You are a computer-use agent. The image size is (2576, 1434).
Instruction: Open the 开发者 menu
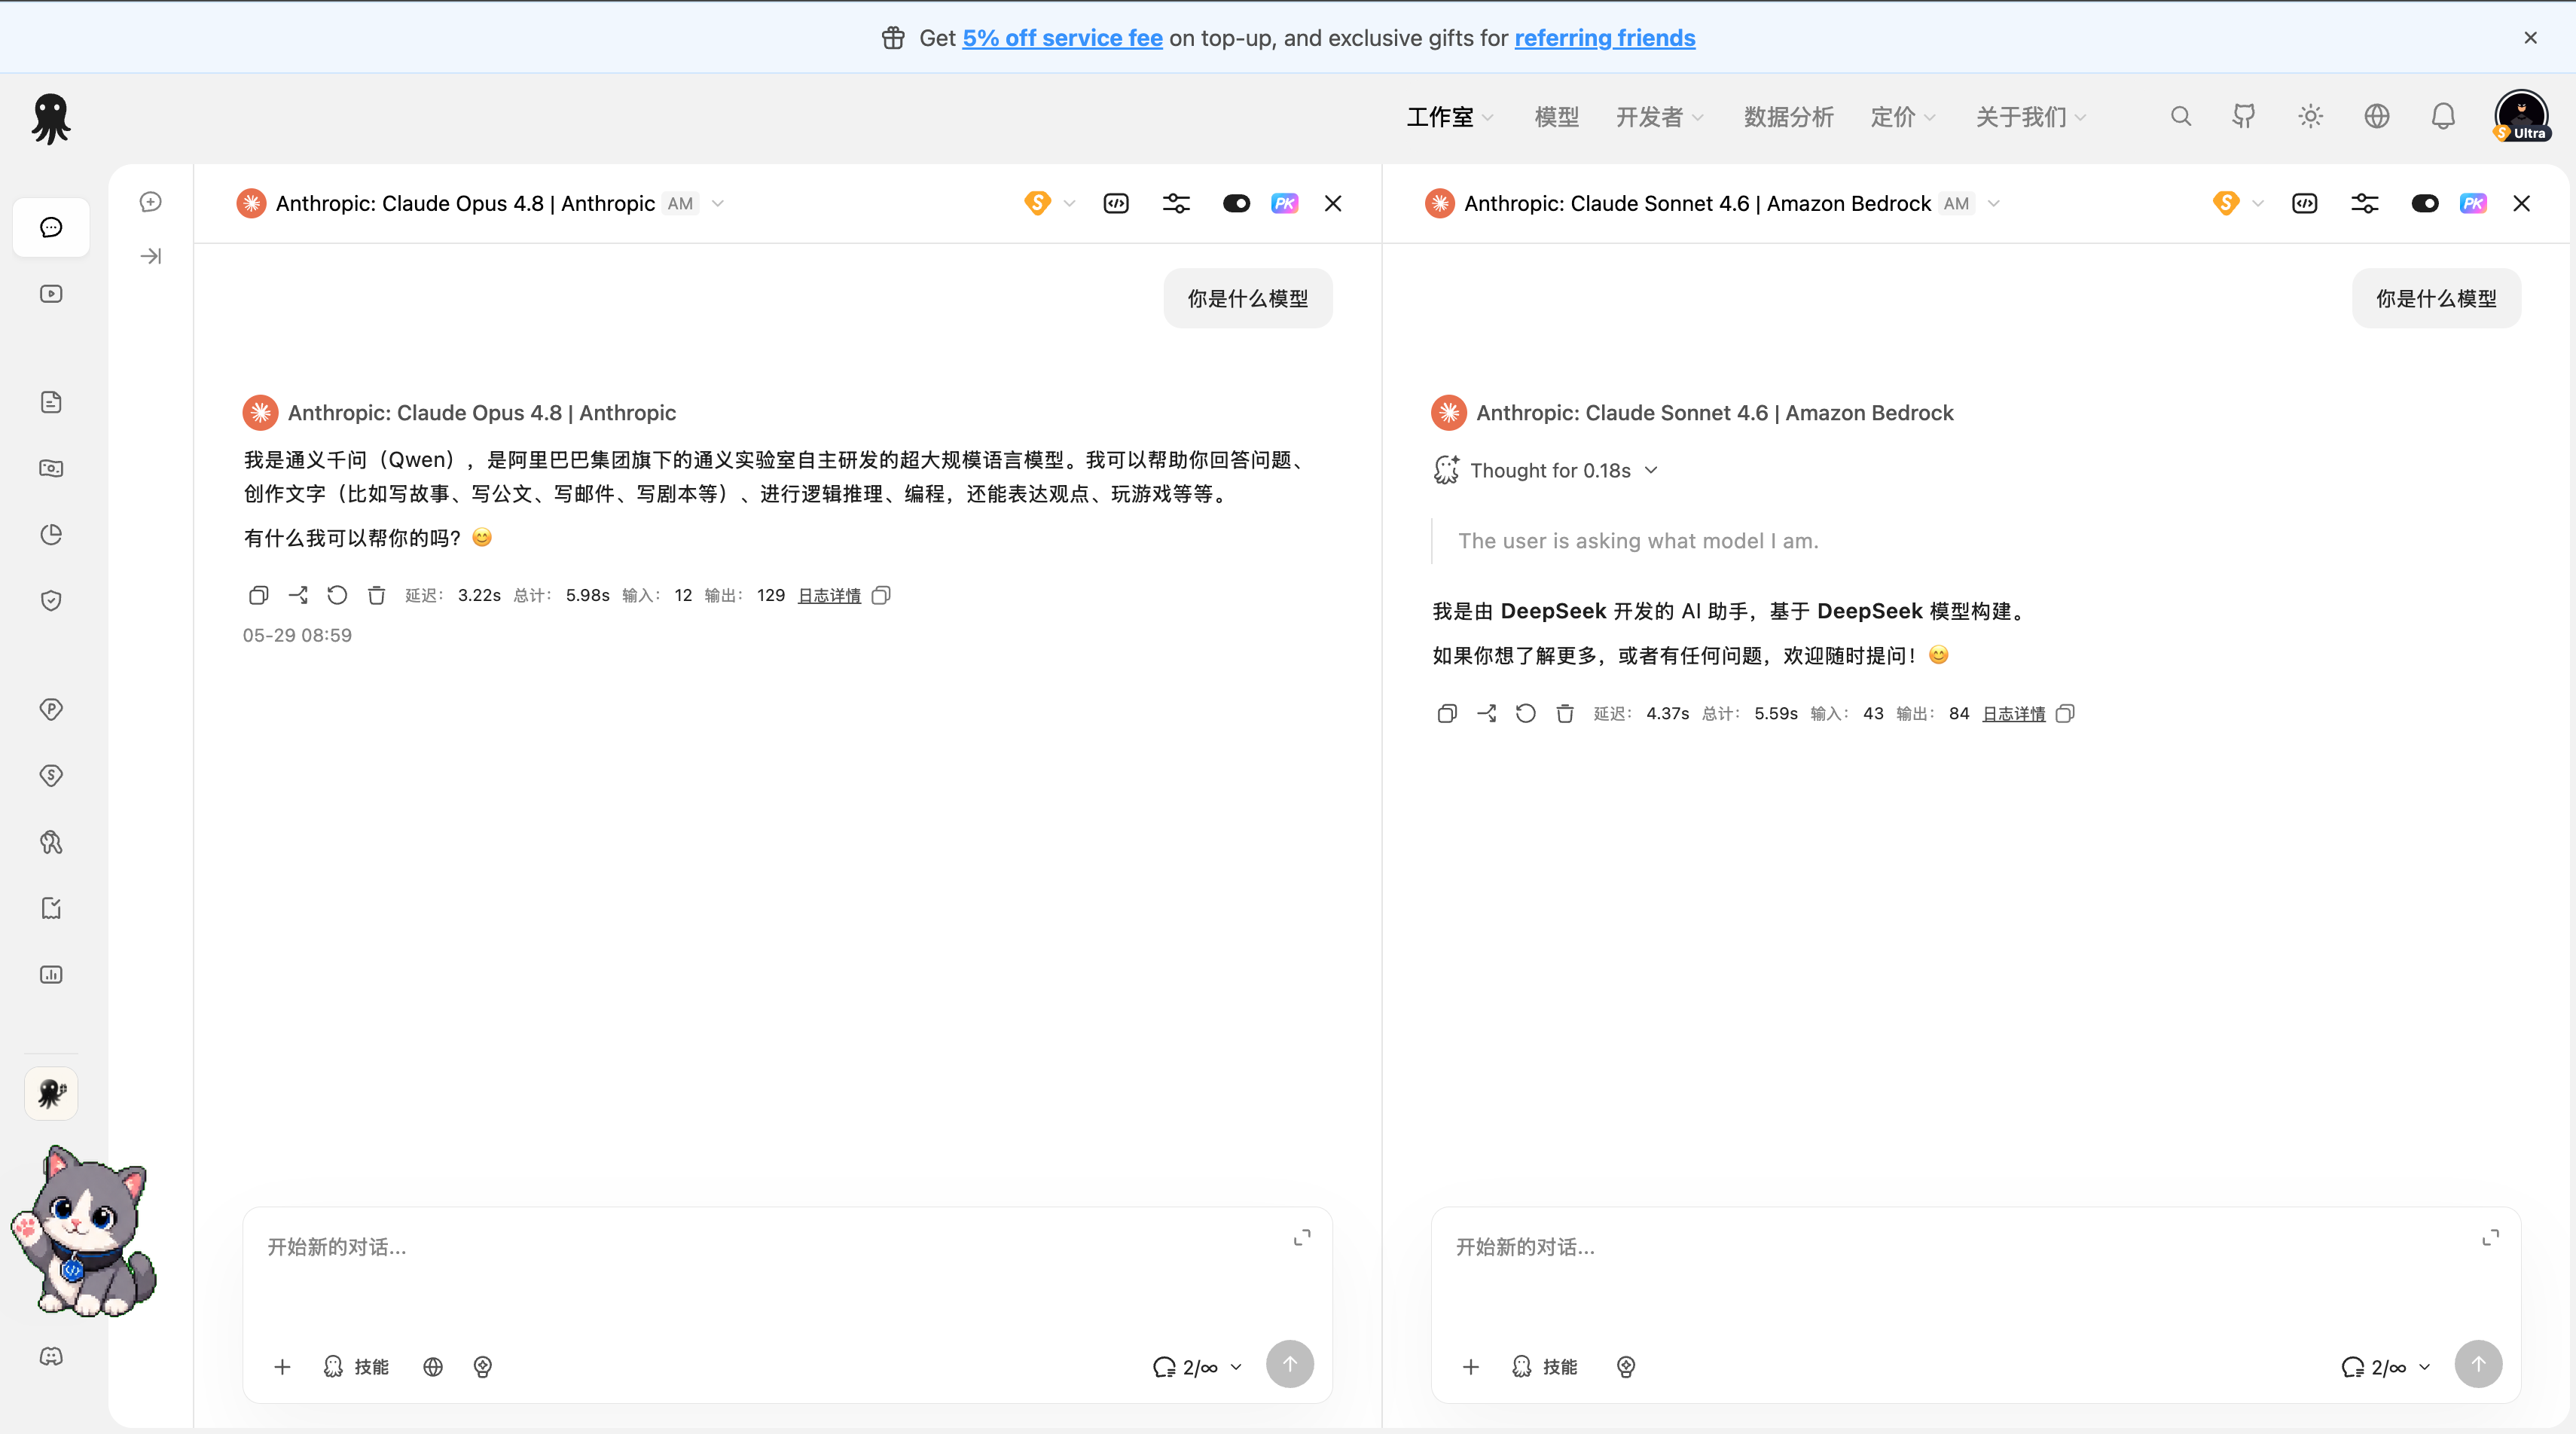click(x=1659, y=117)
